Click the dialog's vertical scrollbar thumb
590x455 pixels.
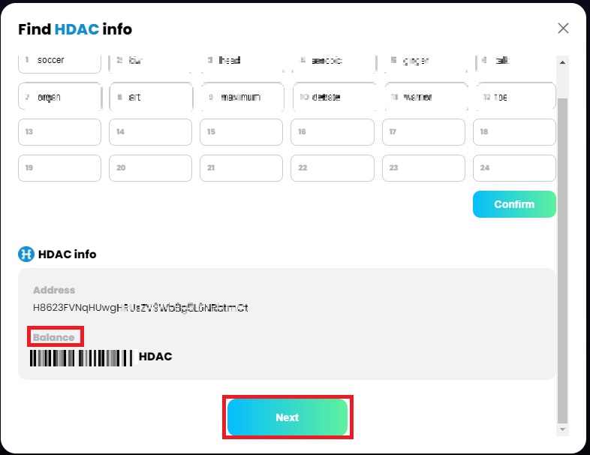click(x=562, y=255)
